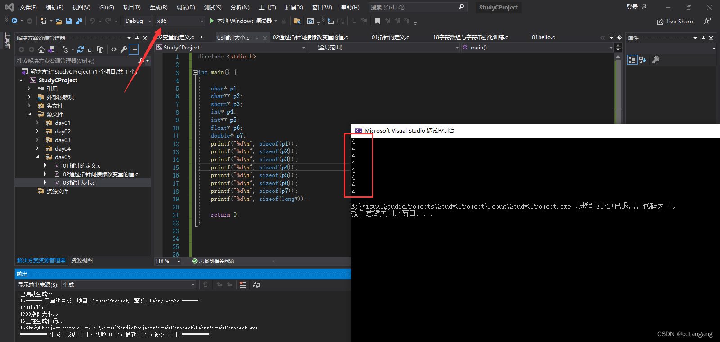This screenshot has width=720, height=342.
Task: Open the 显示输出来源 生成 dropdown
Action: click(x=129, y=285)
